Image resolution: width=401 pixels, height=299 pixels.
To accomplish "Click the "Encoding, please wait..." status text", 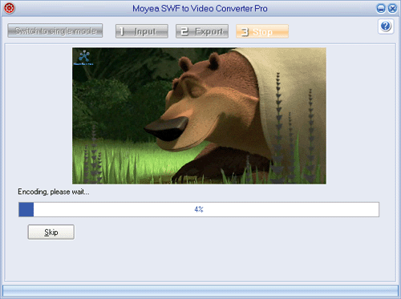I will click(x=54, y=192).
